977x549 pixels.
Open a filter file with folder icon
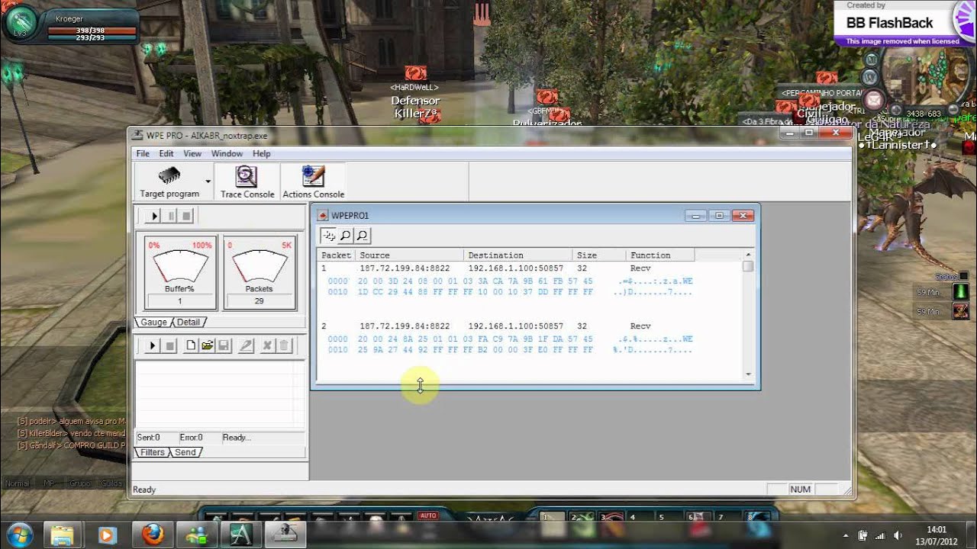(x=208, y=345)
